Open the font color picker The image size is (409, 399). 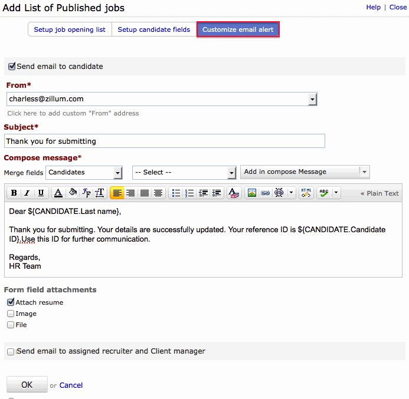58,193
